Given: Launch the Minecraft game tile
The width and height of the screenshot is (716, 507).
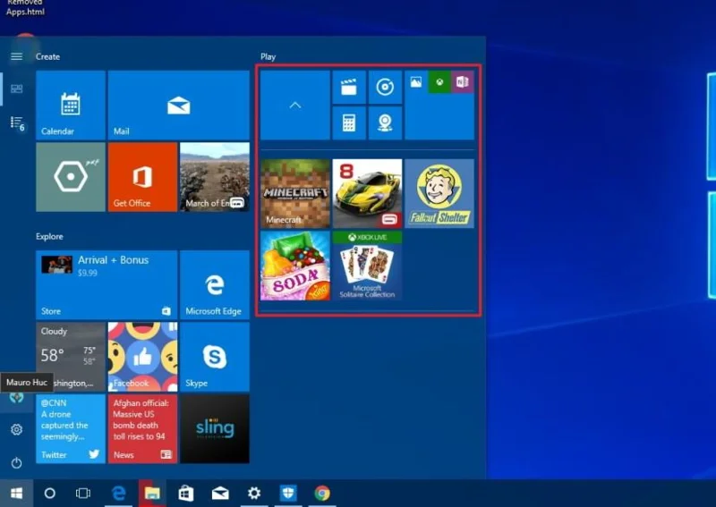Looking at the screenshot, I should (x=295, y=193).
